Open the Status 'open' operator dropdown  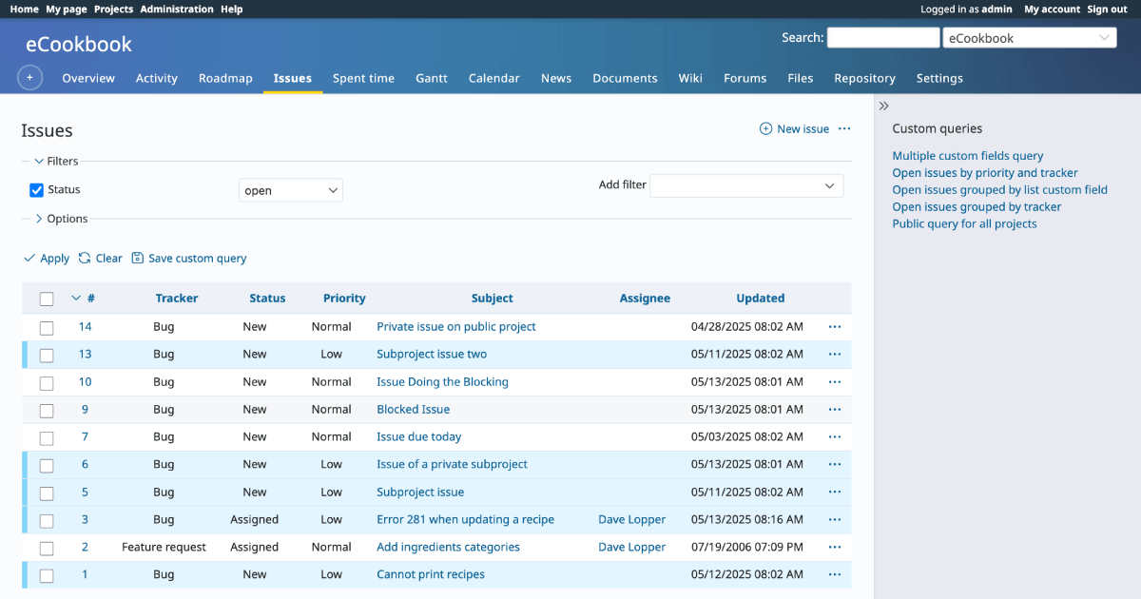[x=291, y=190]
